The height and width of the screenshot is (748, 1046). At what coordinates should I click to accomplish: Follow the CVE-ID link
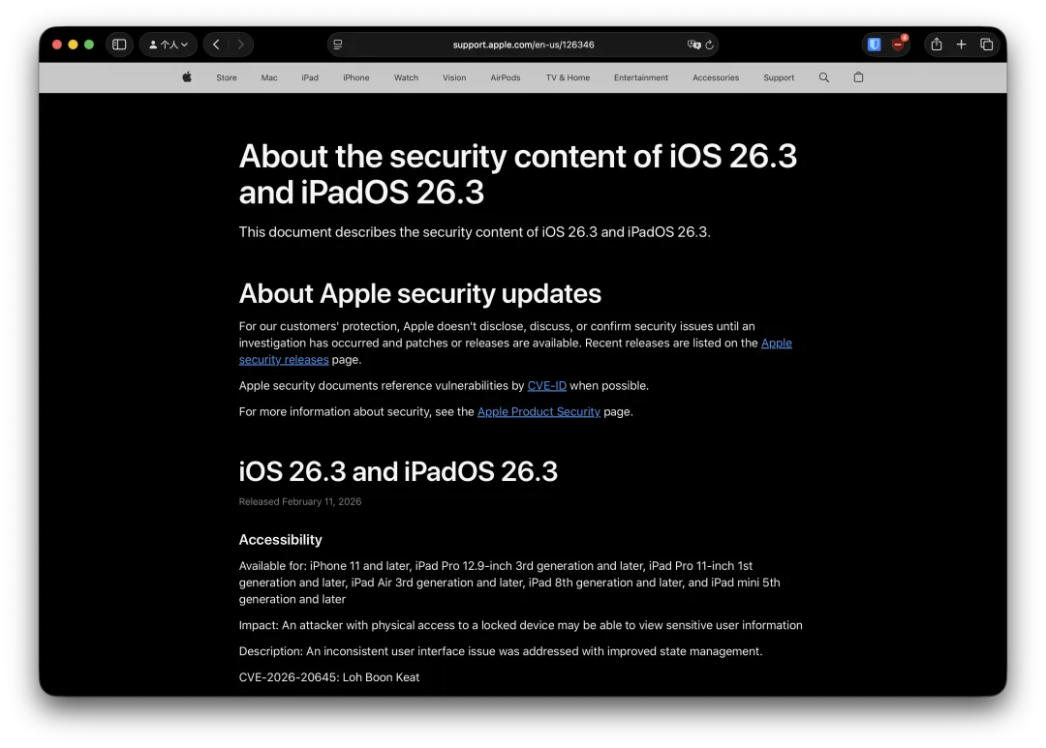(547, 385)
